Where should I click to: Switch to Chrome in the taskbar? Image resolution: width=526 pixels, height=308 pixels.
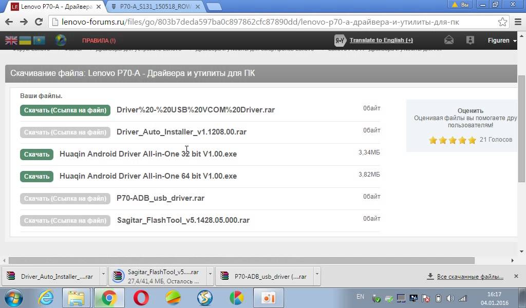(109, 298)
